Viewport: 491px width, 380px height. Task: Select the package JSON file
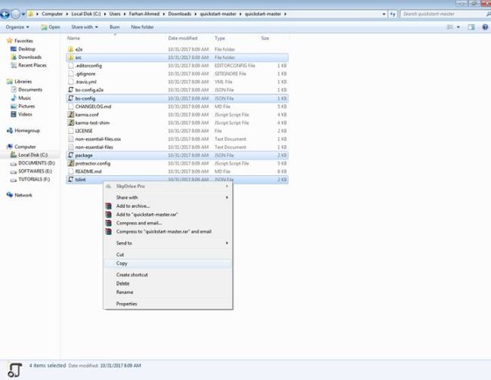point(178,156)
